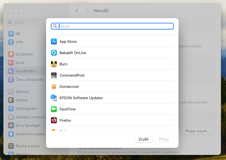This screenshot has height=160, width=226.
Task: Expand the first chevron row behind dialog
Action: 211,62
